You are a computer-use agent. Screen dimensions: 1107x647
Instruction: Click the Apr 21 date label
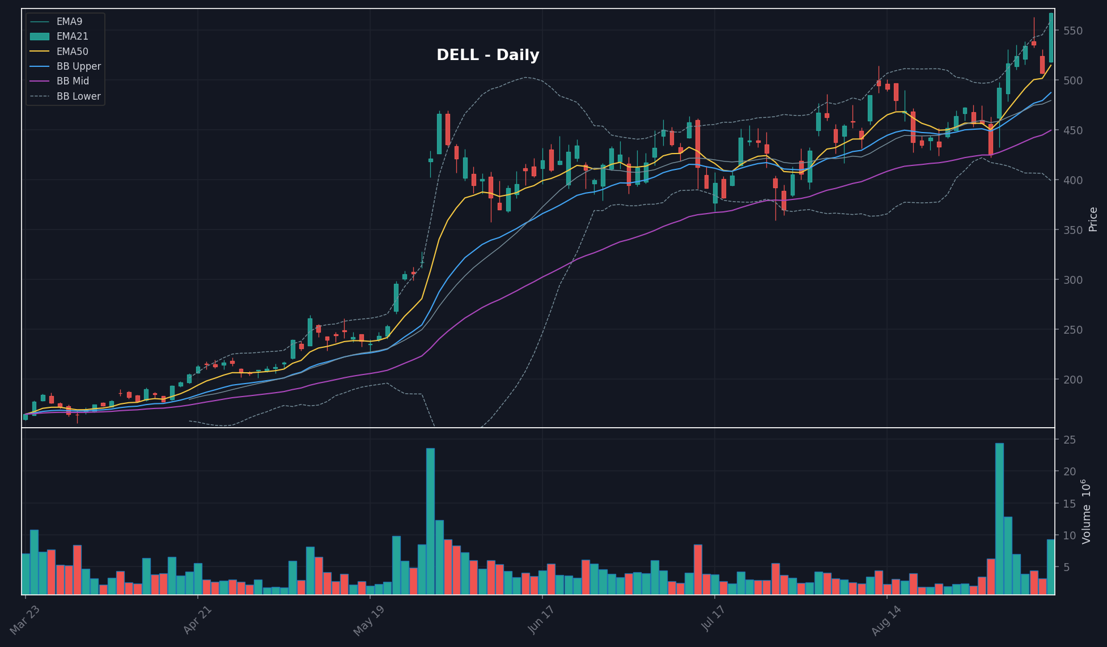pos(197,620)
